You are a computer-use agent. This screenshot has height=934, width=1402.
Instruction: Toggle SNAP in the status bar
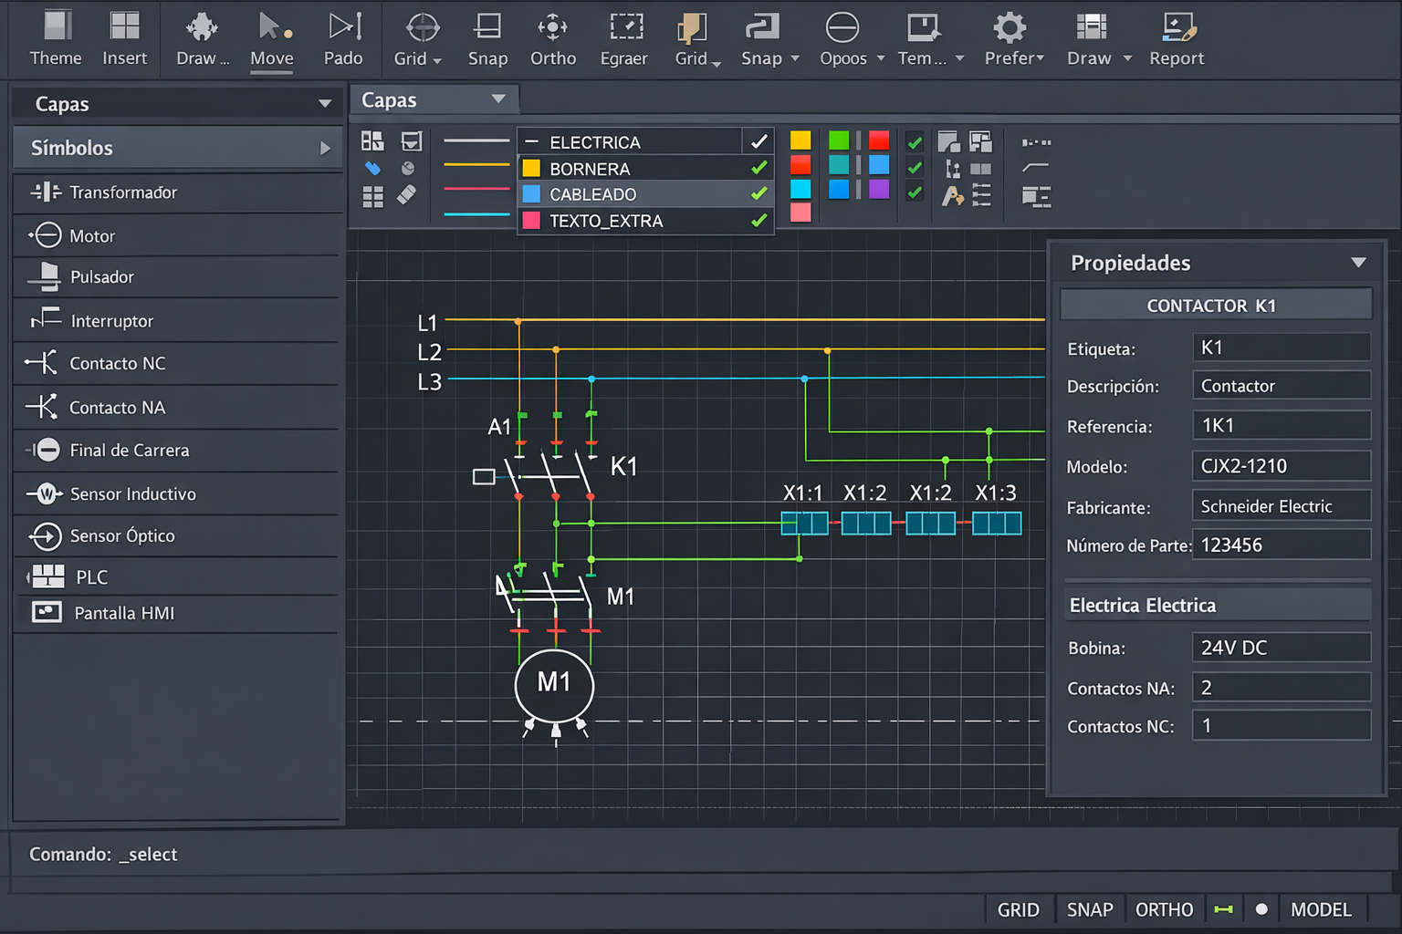1090,909
